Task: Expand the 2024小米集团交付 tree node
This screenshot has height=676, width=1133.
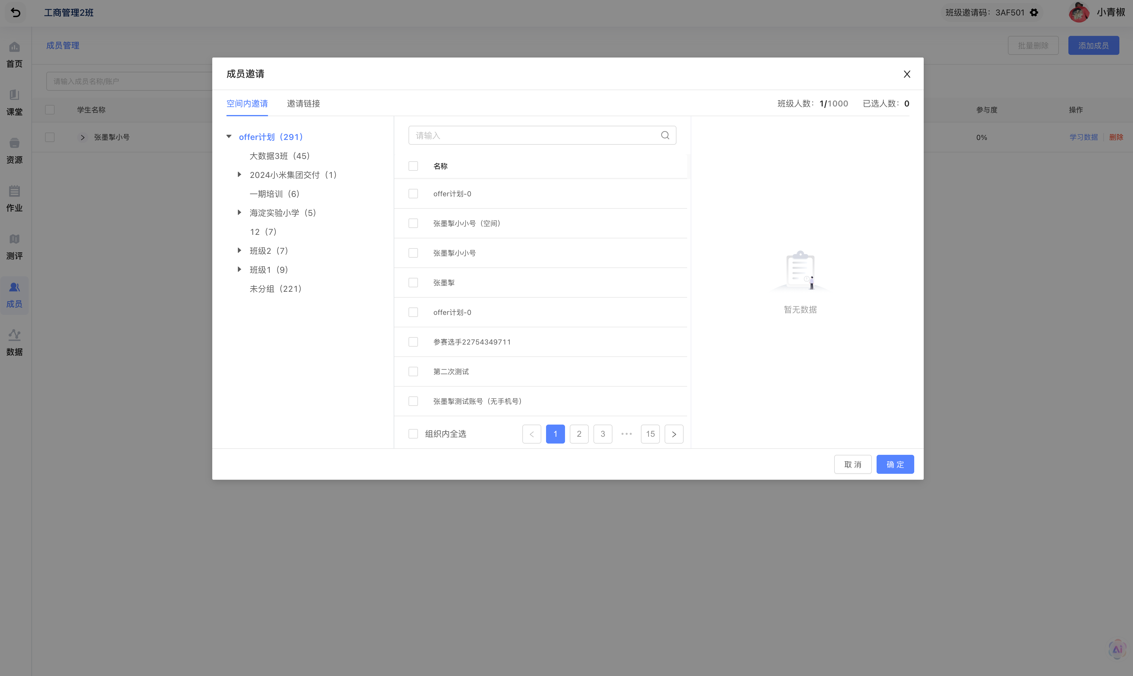Action: click(239, 174)
